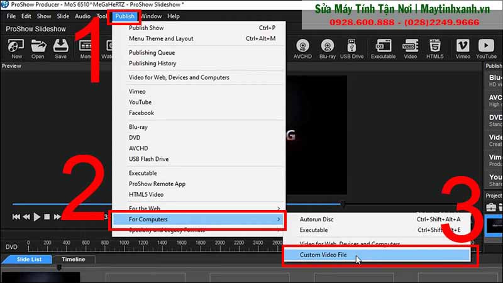Select first slide thumbnail in slide list
The width and height of the screenshot is (503, 283).
click(x=41, y=277)
